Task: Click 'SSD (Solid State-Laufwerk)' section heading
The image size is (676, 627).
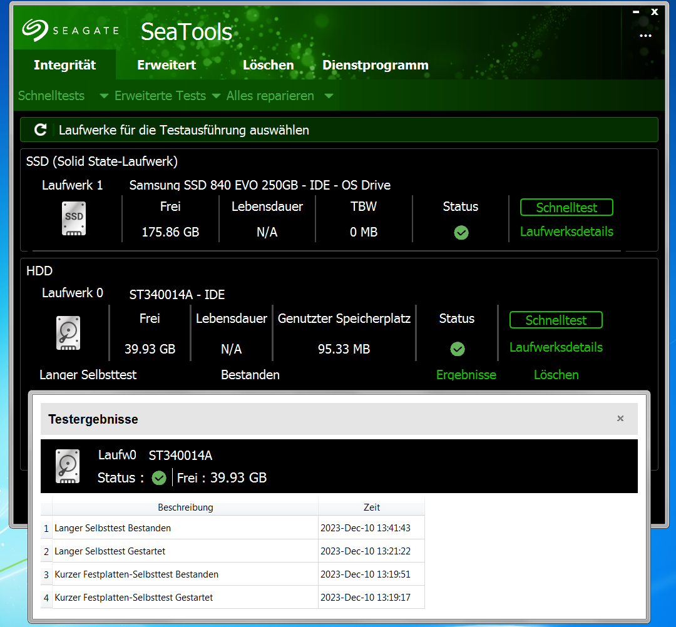Action: coord(102,161)
